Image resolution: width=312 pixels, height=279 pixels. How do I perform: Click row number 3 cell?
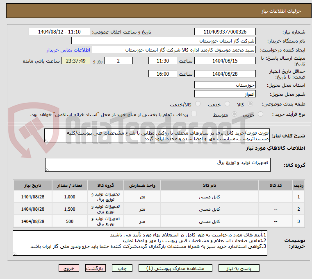298,221
